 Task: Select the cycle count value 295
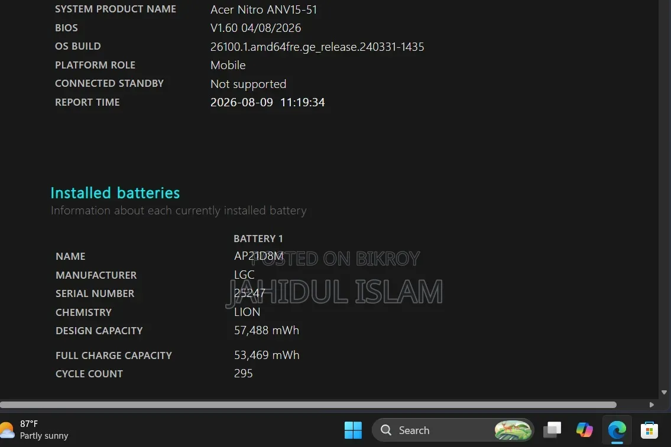point(243,373)
